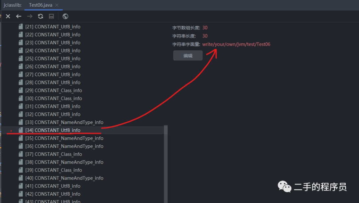Screen dimensions: 359x203
Task: Select [30] CONSTANT_Class_info entry
Action: (x=54, y=99)
